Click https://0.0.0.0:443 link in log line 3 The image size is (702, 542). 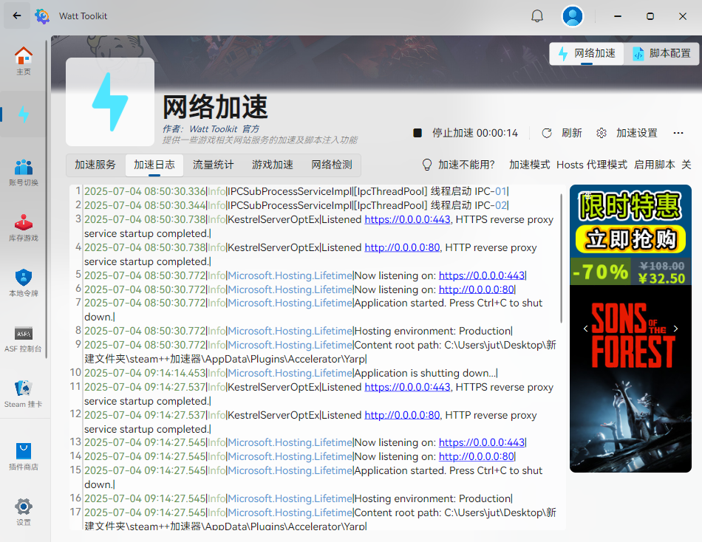(x=407, y=220)
